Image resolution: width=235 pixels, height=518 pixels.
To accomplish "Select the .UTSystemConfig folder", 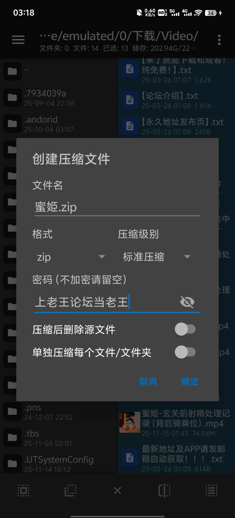I will (x=59, y=464).
